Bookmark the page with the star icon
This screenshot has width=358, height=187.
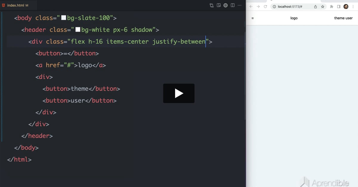click(322, 7)
